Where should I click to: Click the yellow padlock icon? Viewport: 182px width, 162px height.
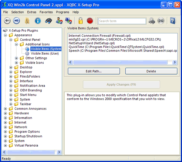click(x=81, y=21)
